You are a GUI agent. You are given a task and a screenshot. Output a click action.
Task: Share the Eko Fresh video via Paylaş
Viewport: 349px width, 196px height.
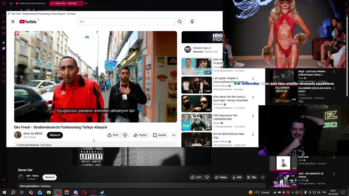tap(140, 135)
